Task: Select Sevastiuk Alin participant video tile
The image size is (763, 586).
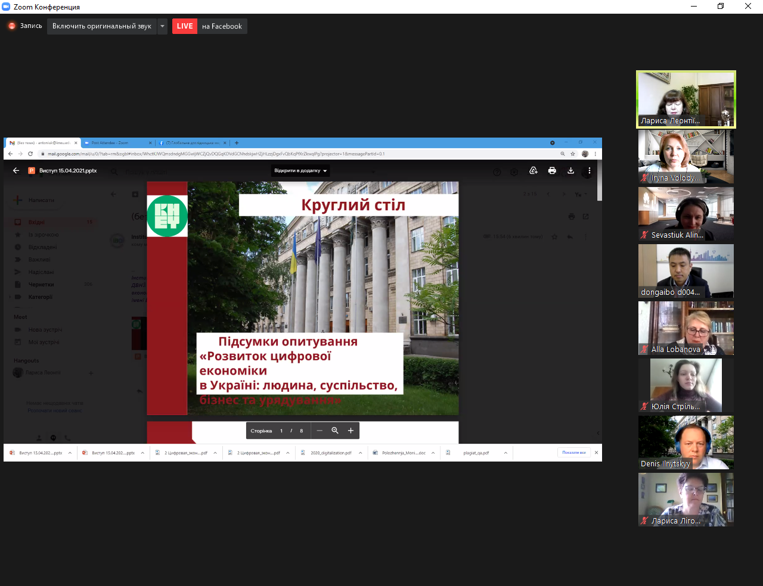Action: [x=686, y=214]
